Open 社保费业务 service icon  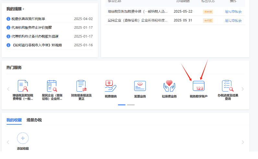point(169,86)
